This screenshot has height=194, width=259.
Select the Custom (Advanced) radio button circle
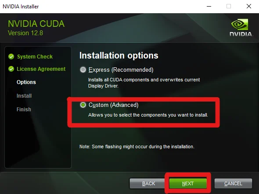[x=83, y=105]
